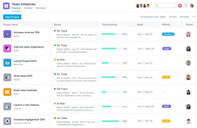The height and width of the screenshot is (128, 197).
Task: Open the help question mark icon
Action: coord(186,6)
